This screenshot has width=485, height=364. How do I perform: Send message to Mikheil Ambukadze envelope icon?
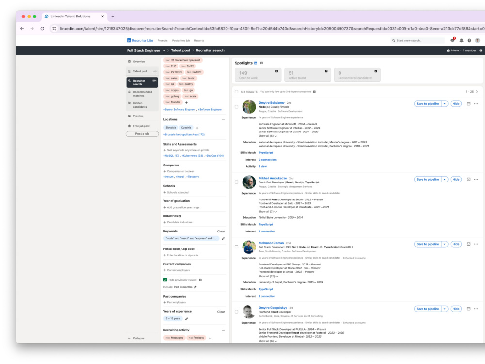469,179
